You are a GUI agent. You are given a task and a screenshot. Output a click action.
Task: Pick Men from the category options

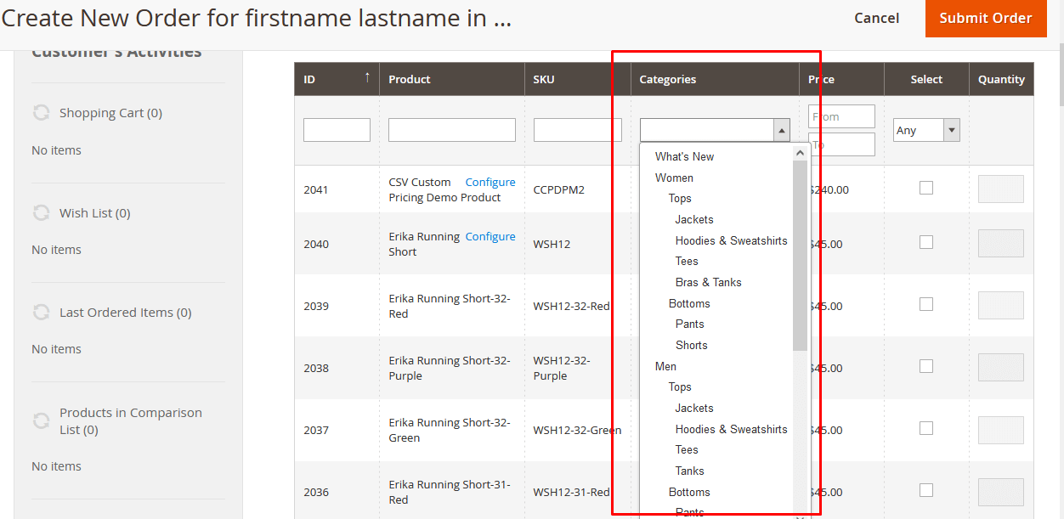(x=665, y=366)
